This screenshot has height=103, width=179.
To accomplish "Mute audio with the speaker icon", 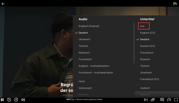I will [x=23, y=100].
